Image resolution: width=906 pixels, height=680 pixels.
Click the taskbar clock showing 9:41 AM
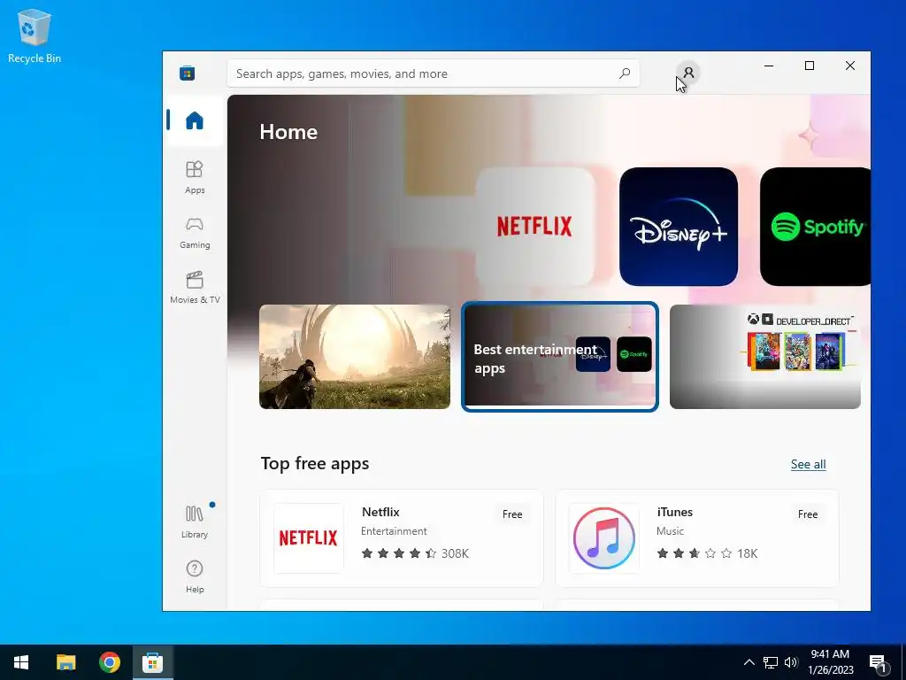(830, 662)
